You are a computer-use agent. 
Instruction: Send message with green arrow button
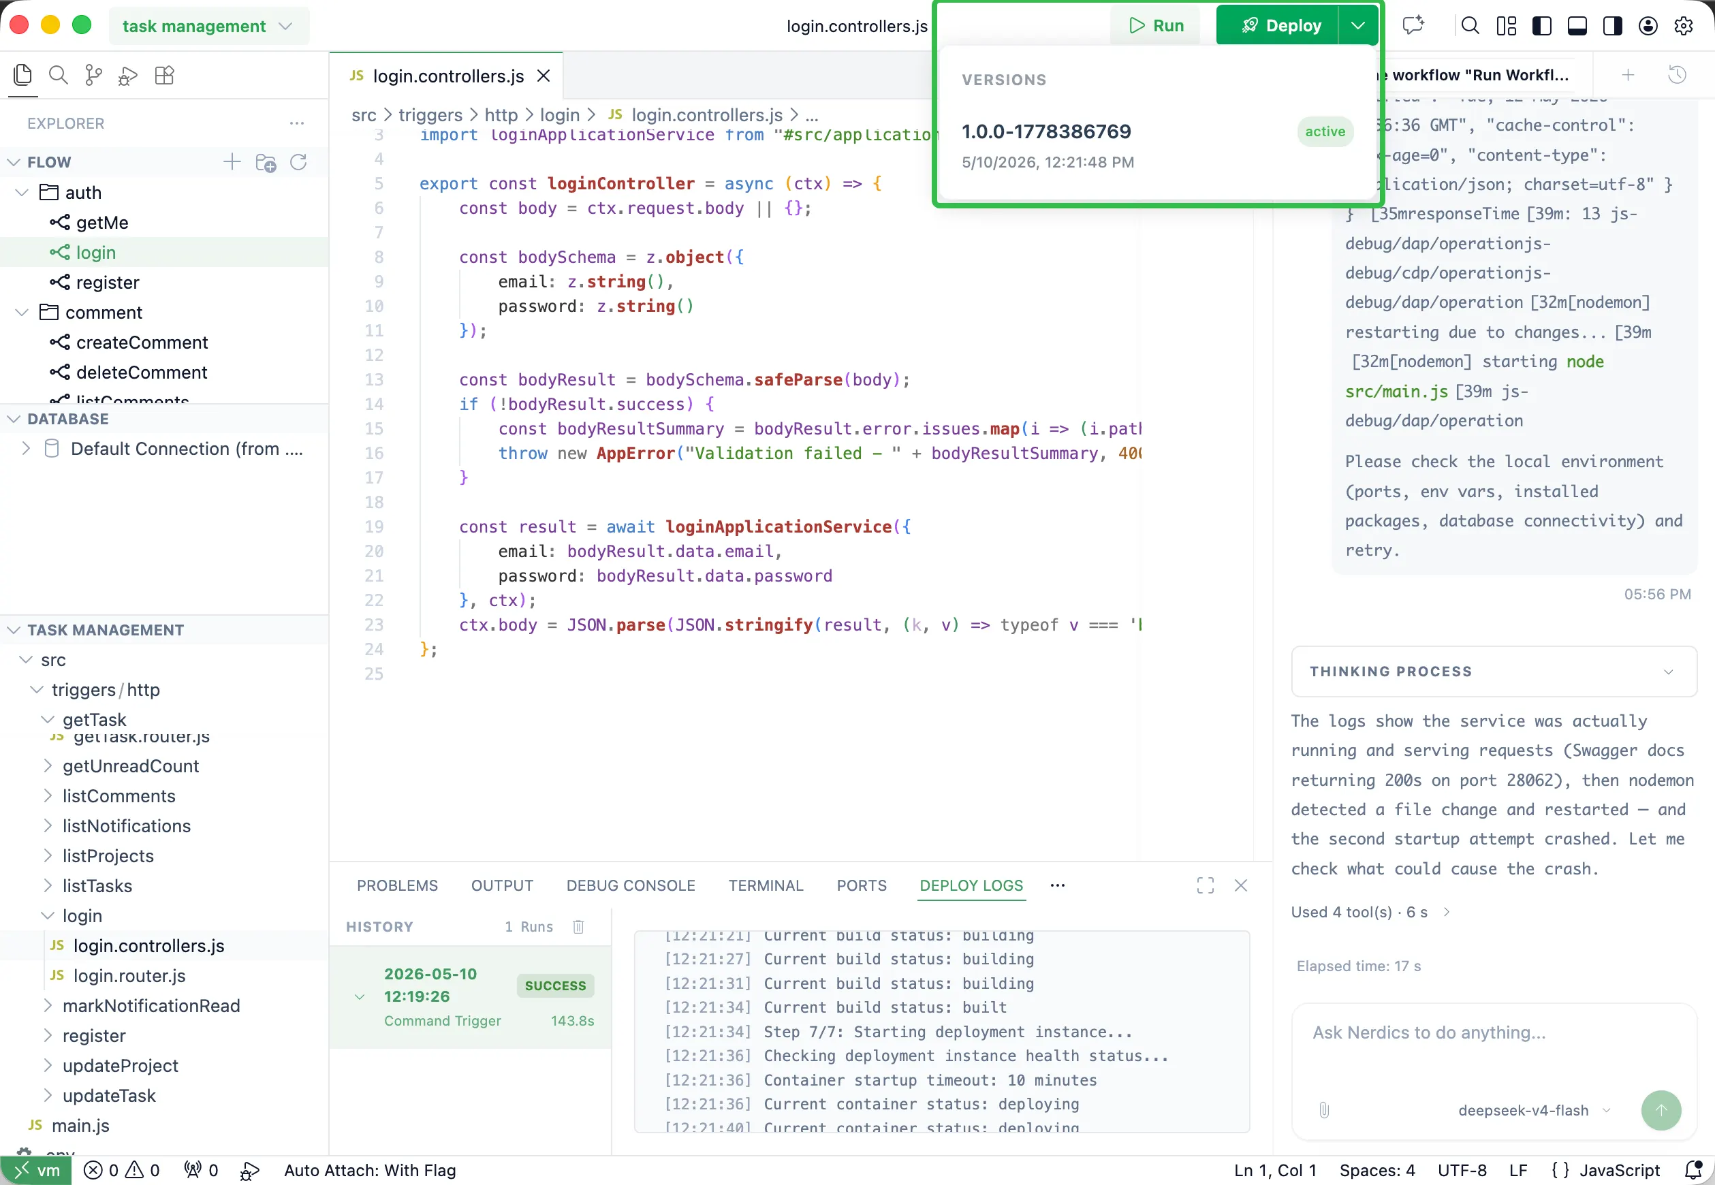pyautogui.click(x=1661, y=1110)
